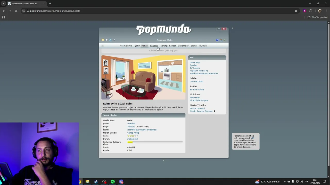
Task: Open a new Chrome tab
Action: click(50, 4)
